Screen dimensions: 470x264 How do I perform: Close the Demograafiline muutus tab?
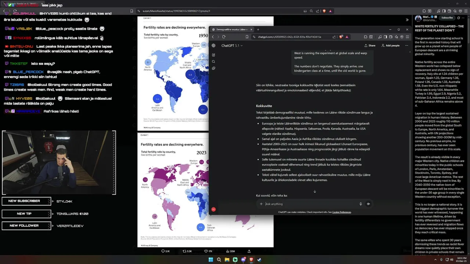[251, 29]
